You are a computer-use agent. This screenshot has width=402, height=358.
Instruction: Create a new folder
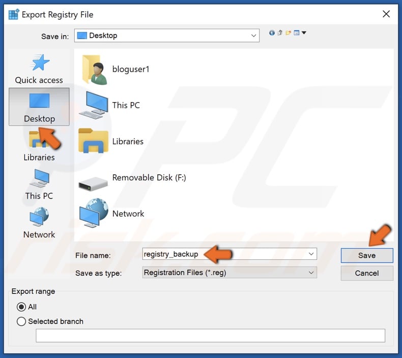pyautogui.click(x=288, y=33)
